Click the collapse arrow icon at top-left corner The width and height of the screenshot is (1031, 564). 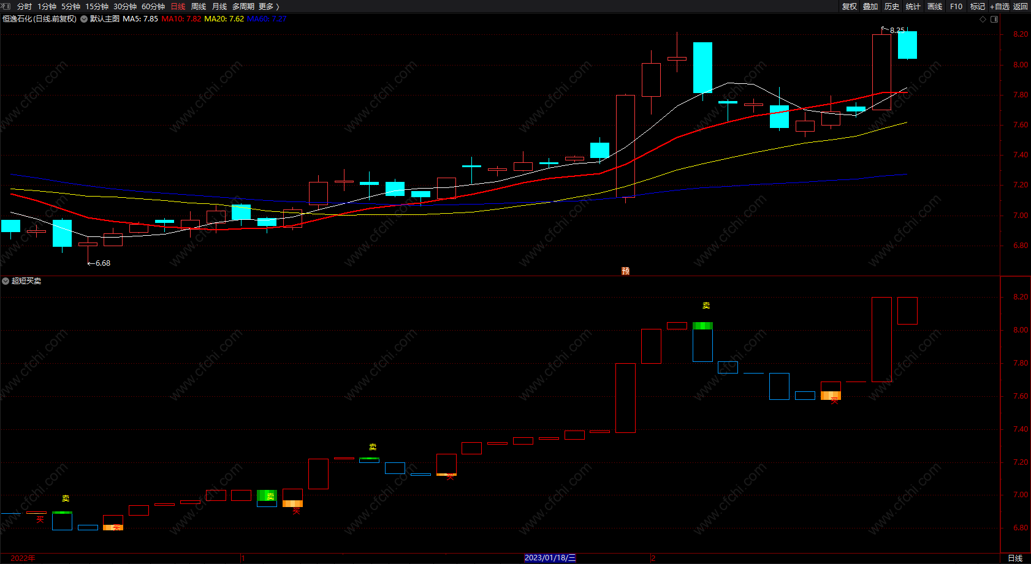[7, 6]
